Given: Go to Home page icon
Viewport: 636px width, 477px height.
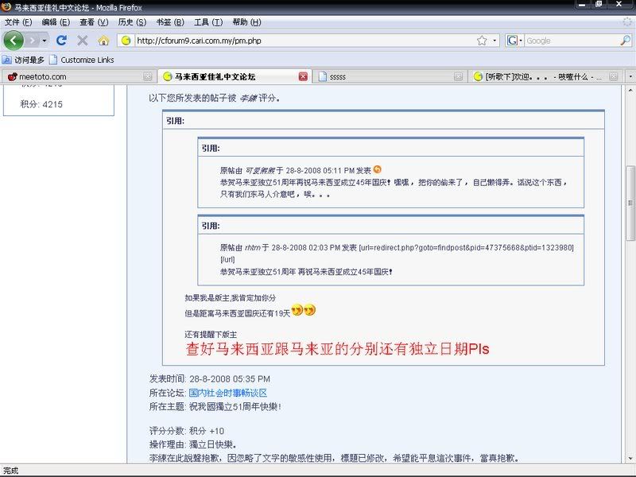Looking at the screenshot, I should (103, 40).
